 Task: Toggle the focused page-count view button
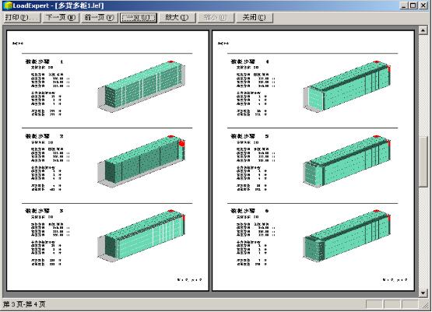pos(139,18)
